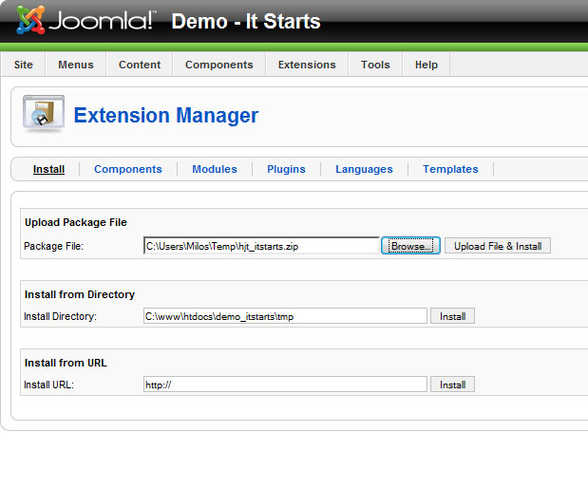
Task: Open the Extensions menu
Action: click(x=307, y=65)
